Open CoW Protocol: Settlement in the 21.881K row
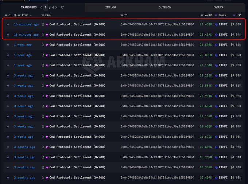This screenshot has height=184, width=248. click(x=77, y=86)
